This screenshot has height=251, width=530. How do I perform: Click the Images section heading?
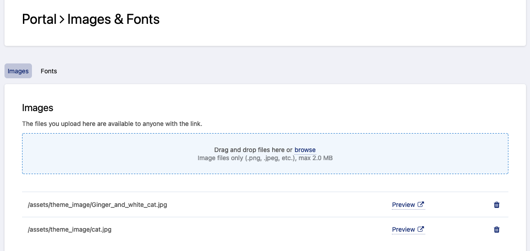click(38, 108)
